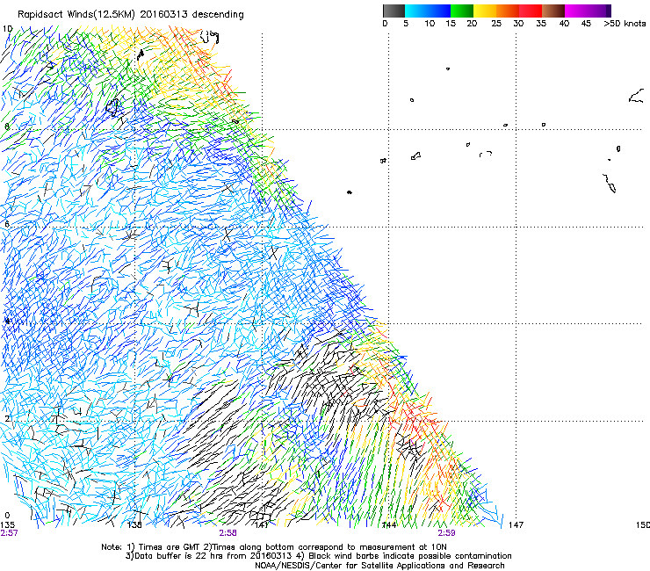Click the purple time stamp "2:57"
The image size is (650, 571).
9,533
